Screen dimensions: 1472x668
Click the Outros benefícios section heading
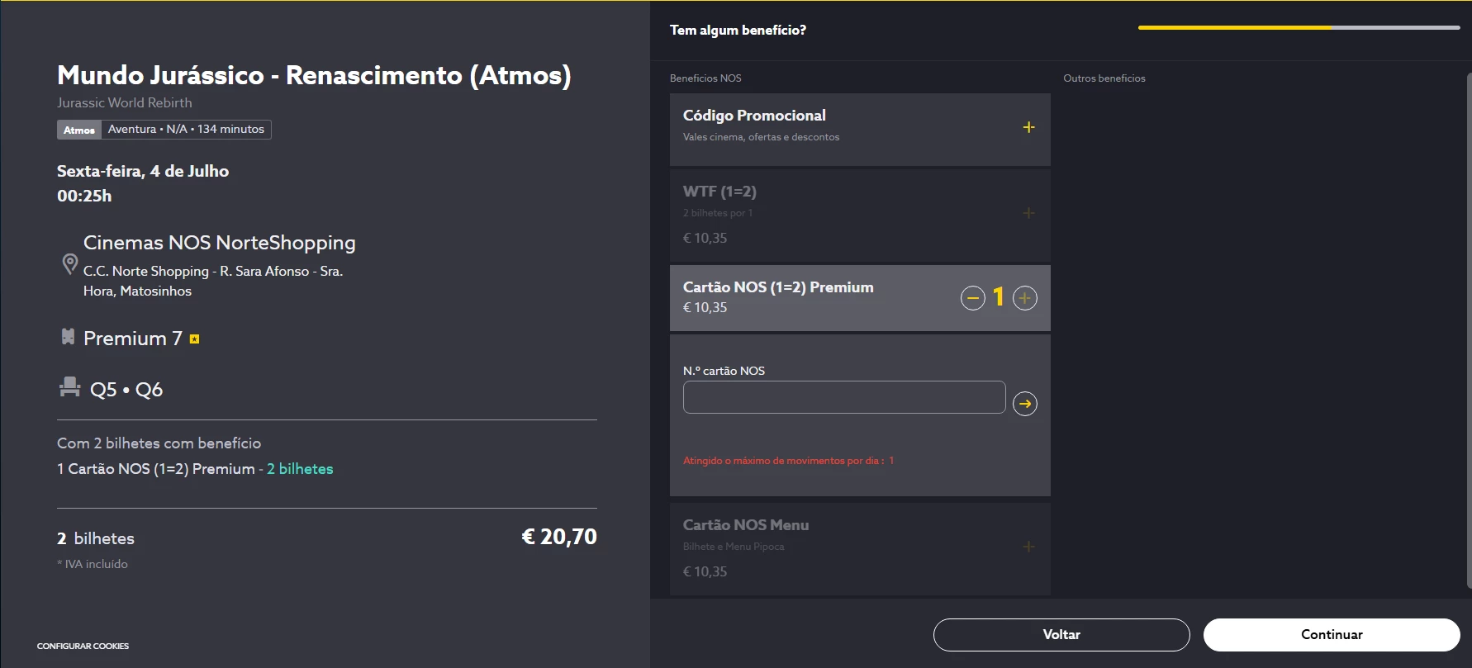point(1104,78)
